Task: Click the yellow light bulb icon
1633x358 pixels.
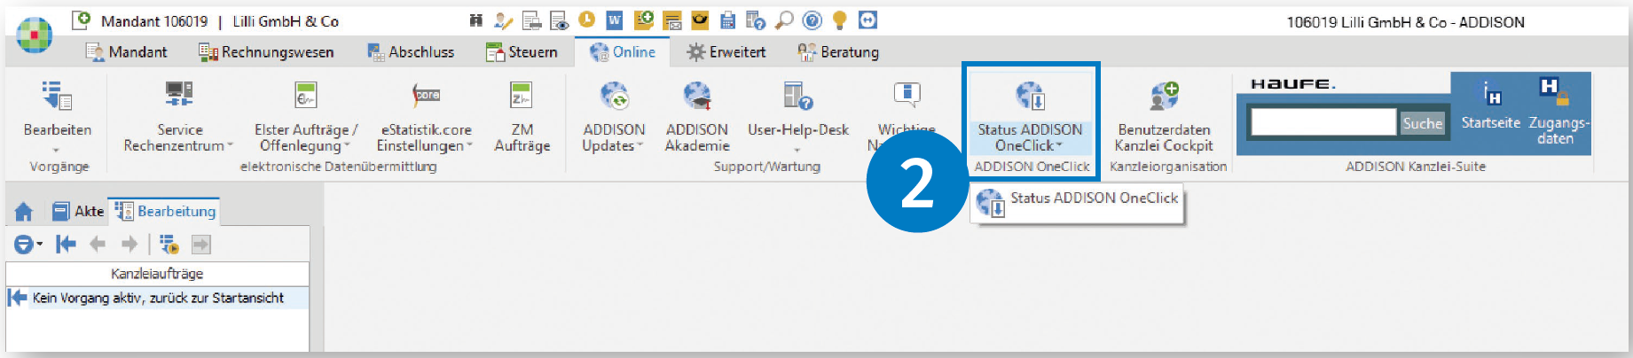Action: click(x=839, y=20)
